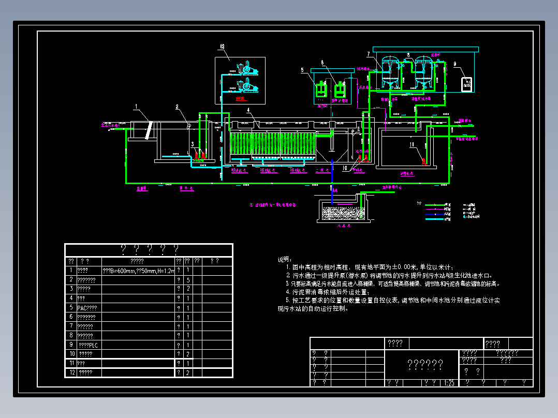Click the cyan line sample in the legend
The image size is (558, 418).
pyautogui.click(x=435, y=219)
